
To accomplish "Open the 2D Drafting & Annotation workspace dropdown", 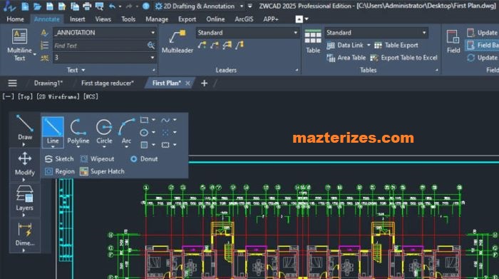I will click(242, 6).
